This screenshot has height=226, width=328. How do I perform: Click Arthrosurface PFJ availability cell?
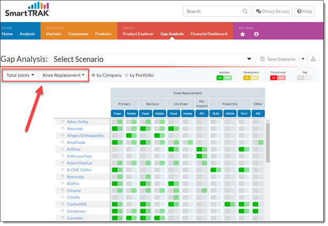[202, 156]
